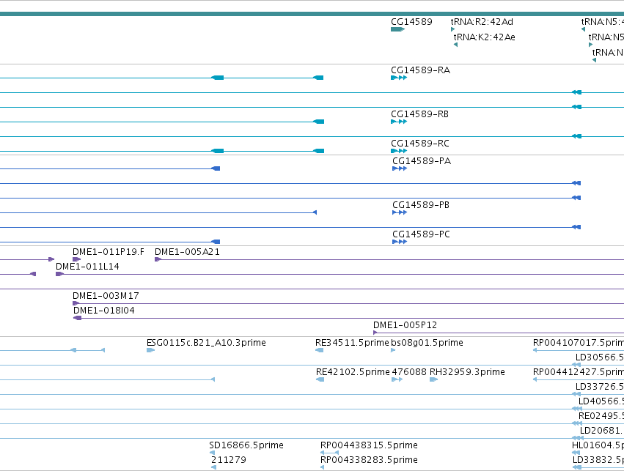Click the 211279 arrow glyph
The image size is (624, 471).
pos(213,467)
